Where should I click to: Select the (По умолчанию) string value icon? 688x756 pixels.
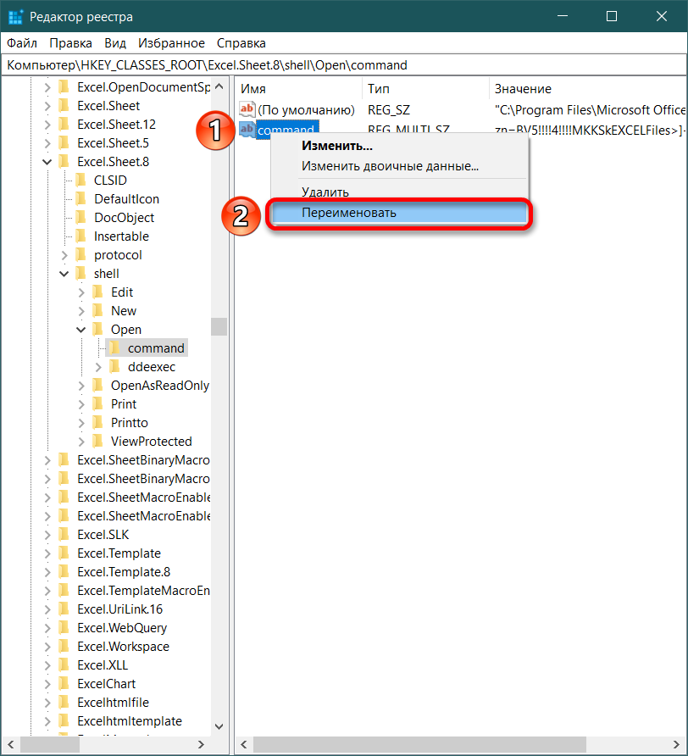click(247, 109)
